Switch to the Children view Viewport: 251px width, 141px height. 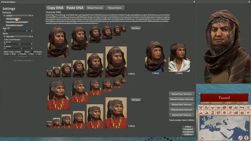[188, 134]
